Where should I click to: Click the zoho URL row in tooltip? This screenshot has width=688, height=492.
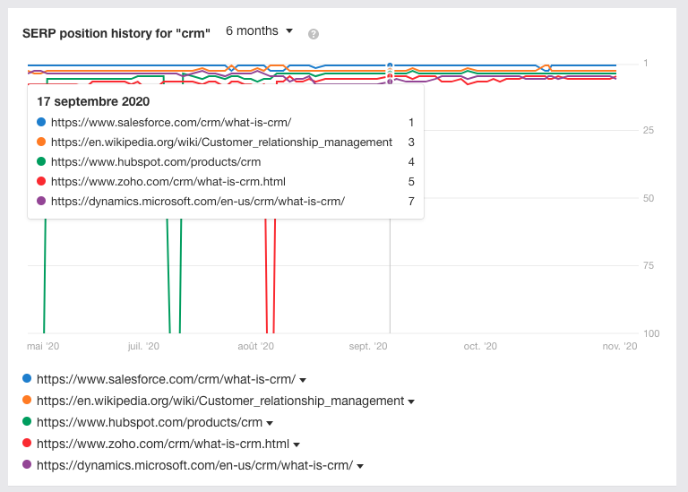[226, 182]
